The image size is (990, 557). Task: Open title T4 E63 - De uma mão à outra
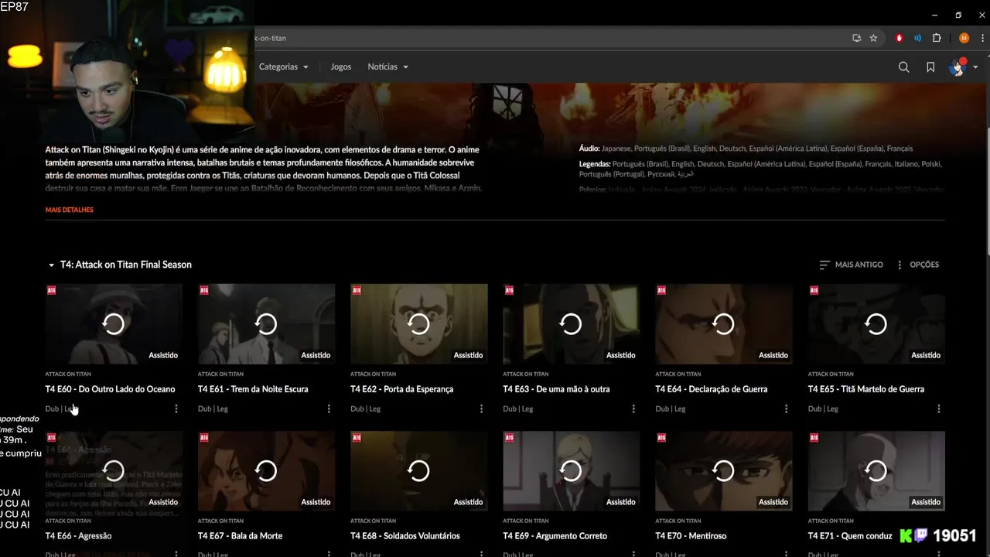[x=556, y=389]
